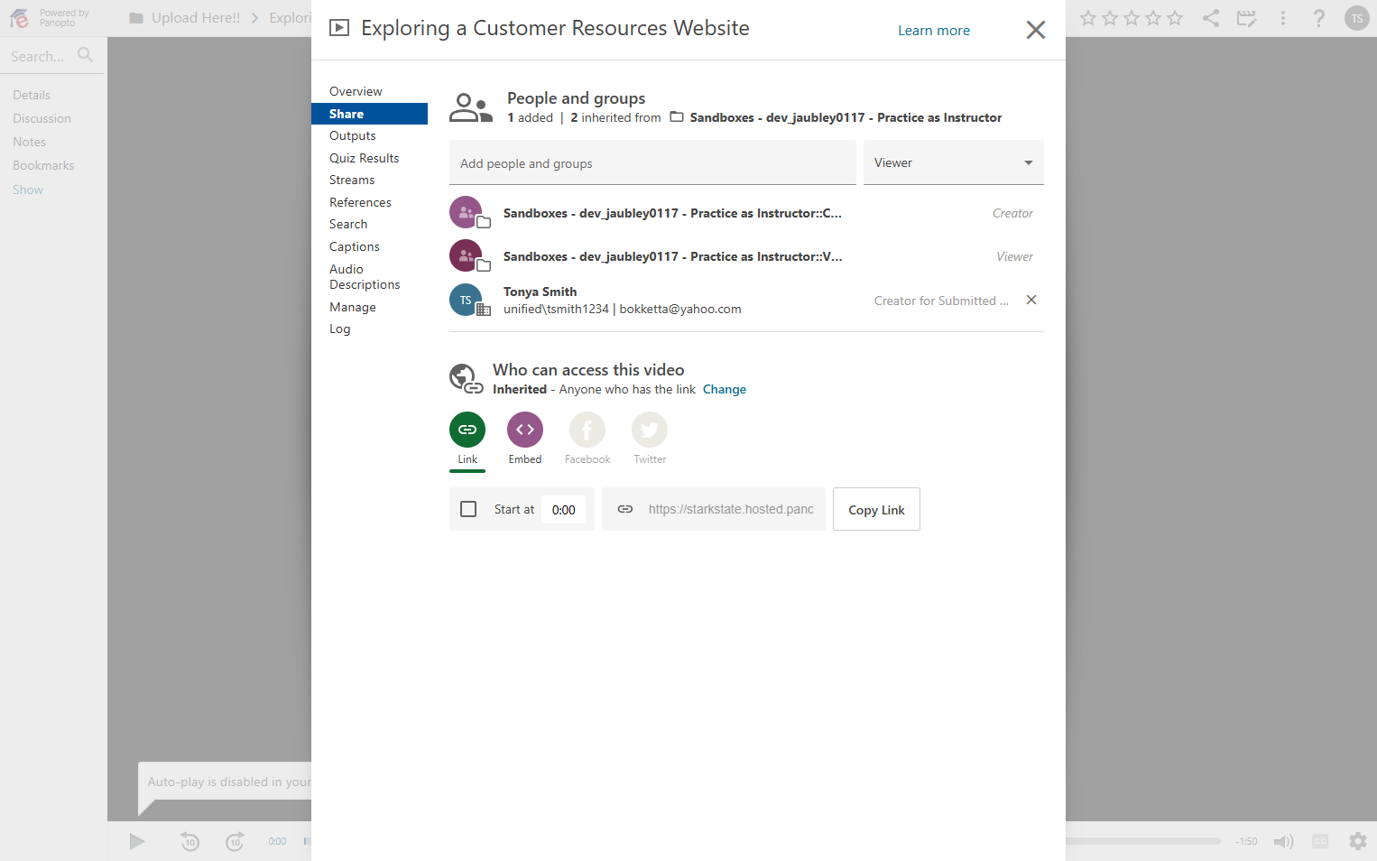Click the Copy Link button
The image size is (1377, 861).
tap(876, 509)
